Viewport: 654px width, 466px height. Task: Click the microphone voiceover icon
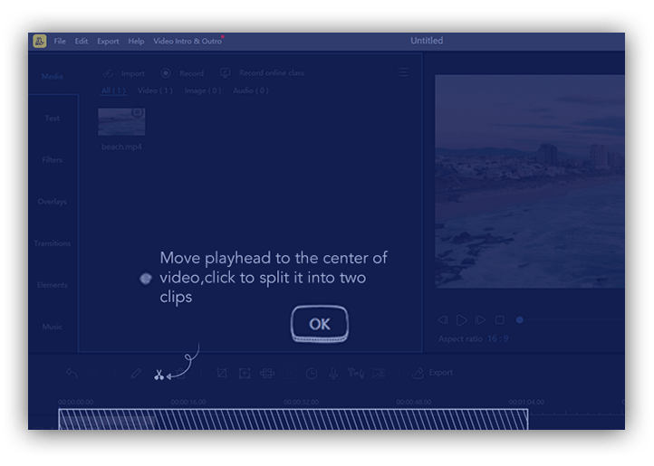click(332, 373)
